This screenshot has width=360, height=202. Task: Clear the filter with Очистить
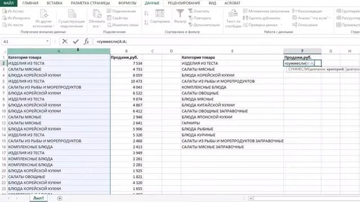[199, 11]
